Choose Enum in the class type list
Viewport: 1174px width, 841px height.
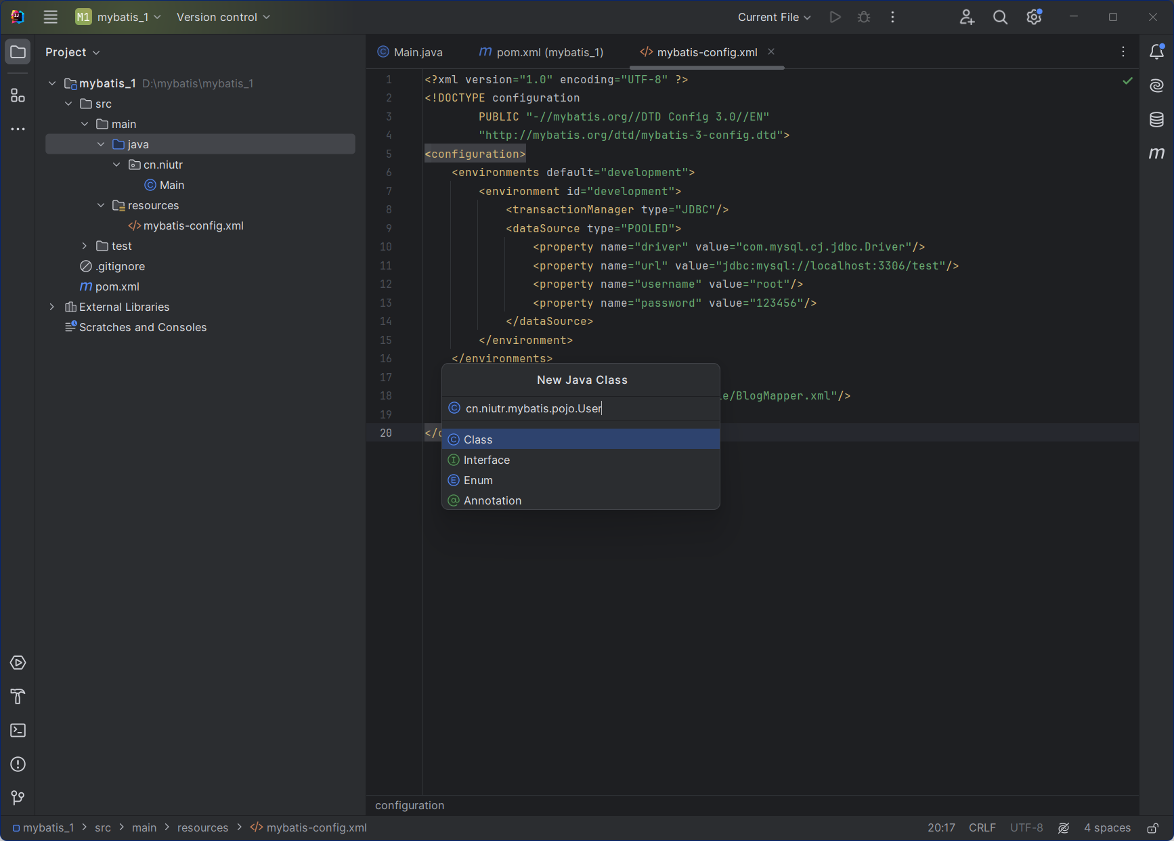[478, 480]
